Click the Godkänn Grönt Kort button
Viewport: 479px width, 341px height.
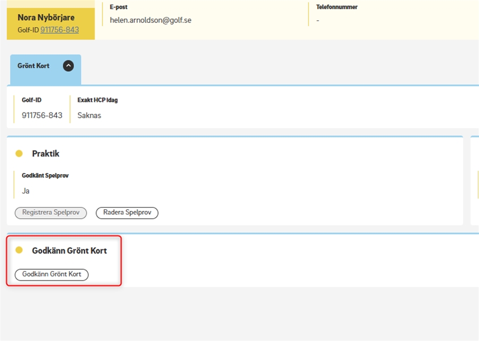[52, 274]
